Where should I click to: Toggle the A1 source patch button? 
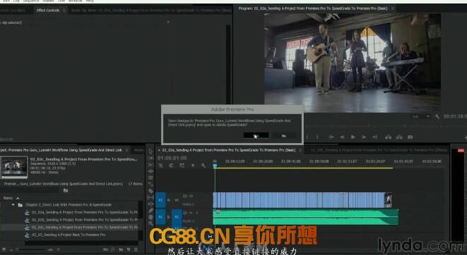(x=160, y=217)
